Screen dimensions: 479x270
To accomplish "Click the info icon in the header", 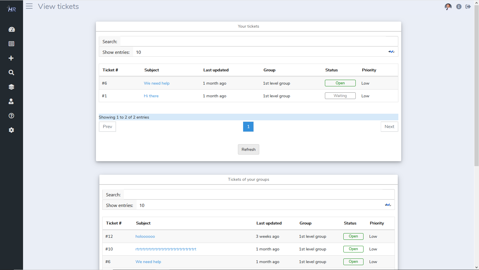I will [x=459, y=7].
